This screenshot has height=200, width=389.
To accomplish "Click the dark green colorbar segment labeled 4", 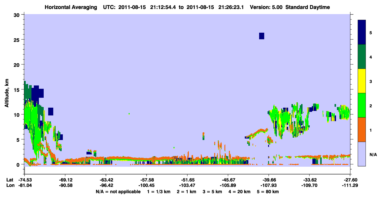I will [362, 57].
